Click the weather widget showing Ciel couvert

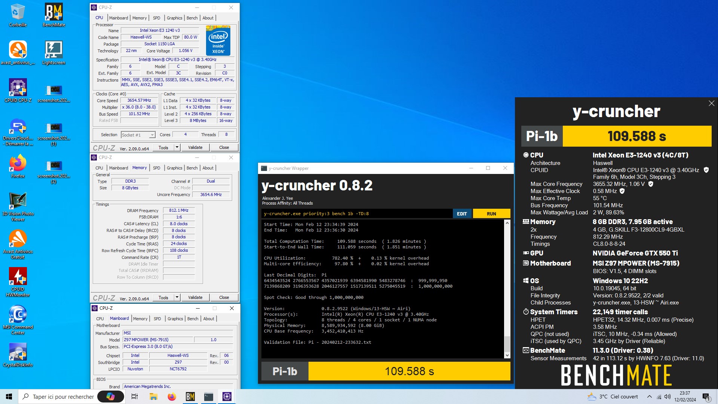[613, 397]
